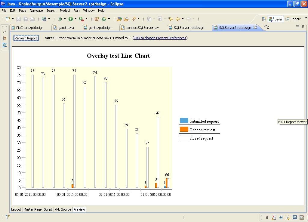The height and width of the screenshot is (222, 308).
Task: Open the Run menu
Action: point(77,11)
